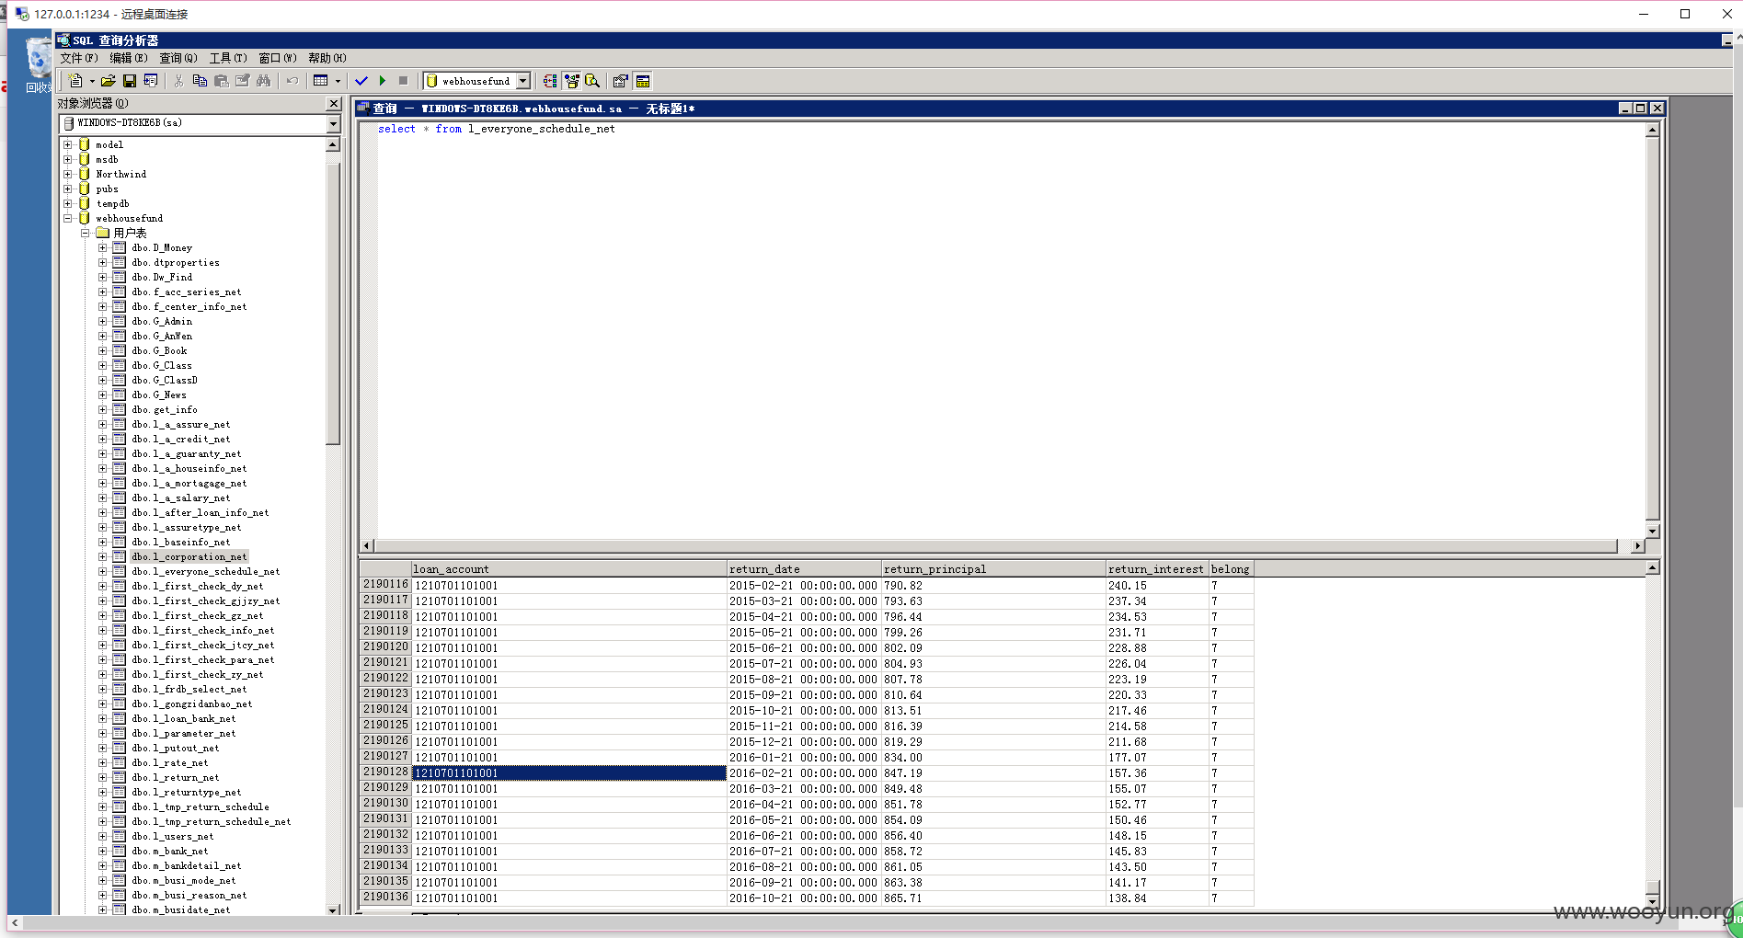Open the 编辑(E) menu
This screenshot has width=1743, height=938.
129,58
